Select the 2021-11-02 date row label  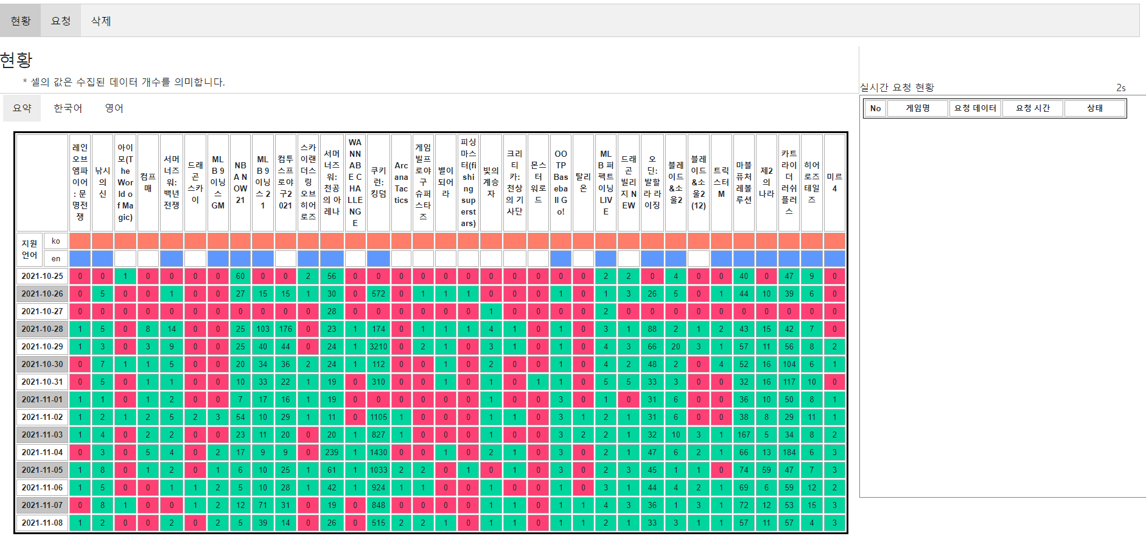42,417
